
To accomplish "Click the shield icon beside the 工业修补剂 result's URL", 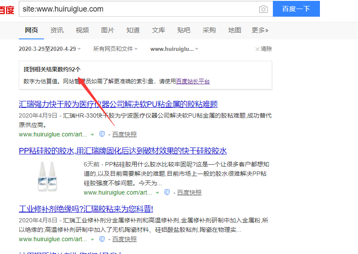I will pos(102,239).
